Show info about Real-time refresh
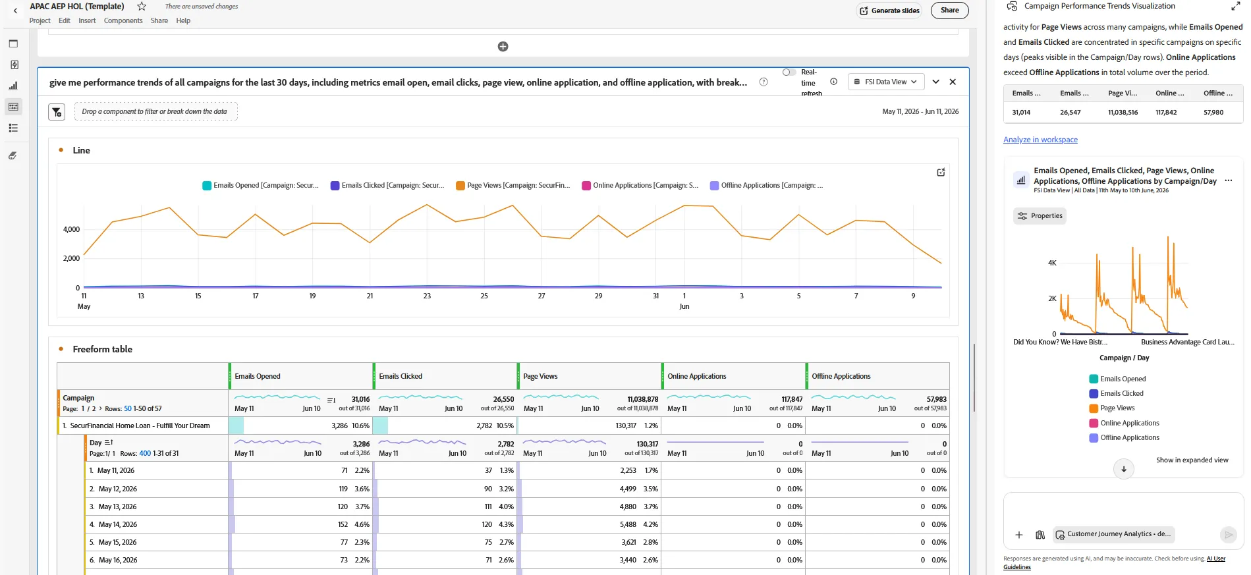The height and width of the screenshot is (575, 1251). (833, 82)
